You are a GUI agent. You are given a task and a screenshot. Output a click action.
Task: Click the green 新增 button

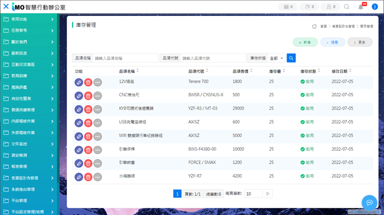(305, 42)
